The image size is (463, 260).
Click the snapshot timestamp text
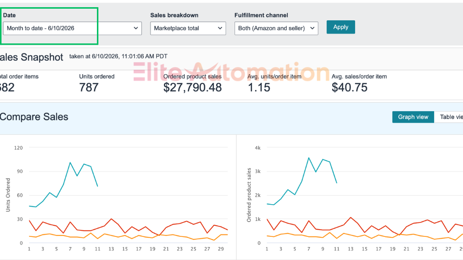click(x=119, y=56)
